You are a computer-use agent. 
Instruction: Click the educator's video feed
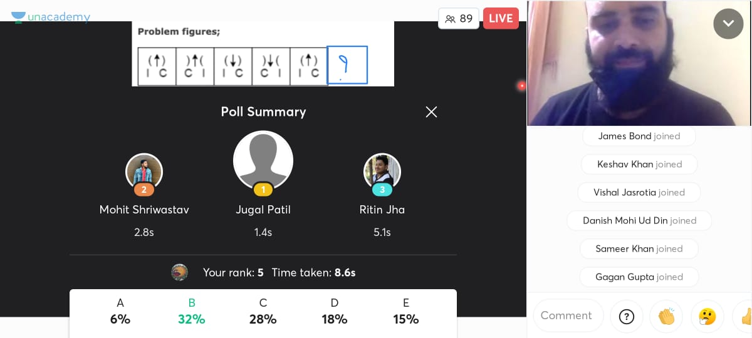click(x=639, y=63)
